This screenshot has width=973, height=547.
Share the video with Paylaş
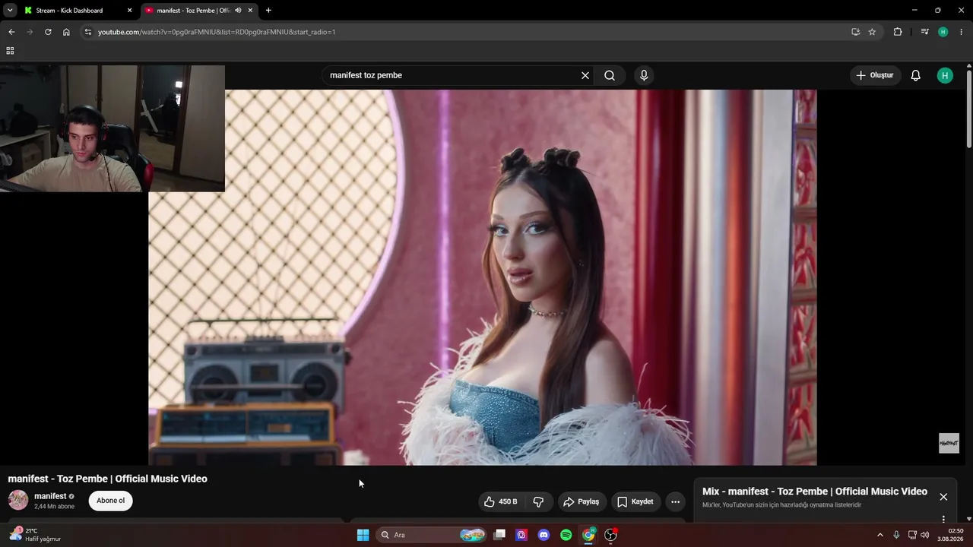(x=582, y=501)
